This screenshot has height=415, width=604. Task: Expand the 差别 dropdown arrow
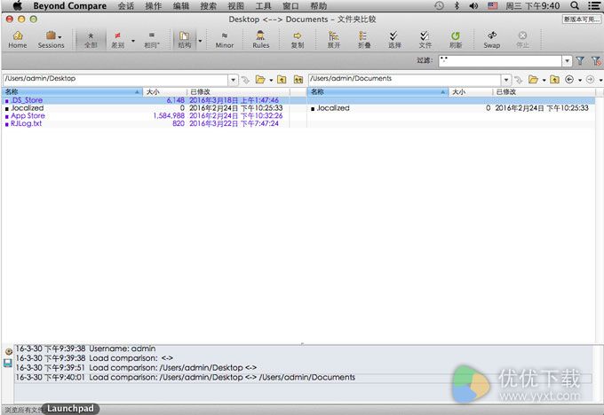tap(133, 41)
